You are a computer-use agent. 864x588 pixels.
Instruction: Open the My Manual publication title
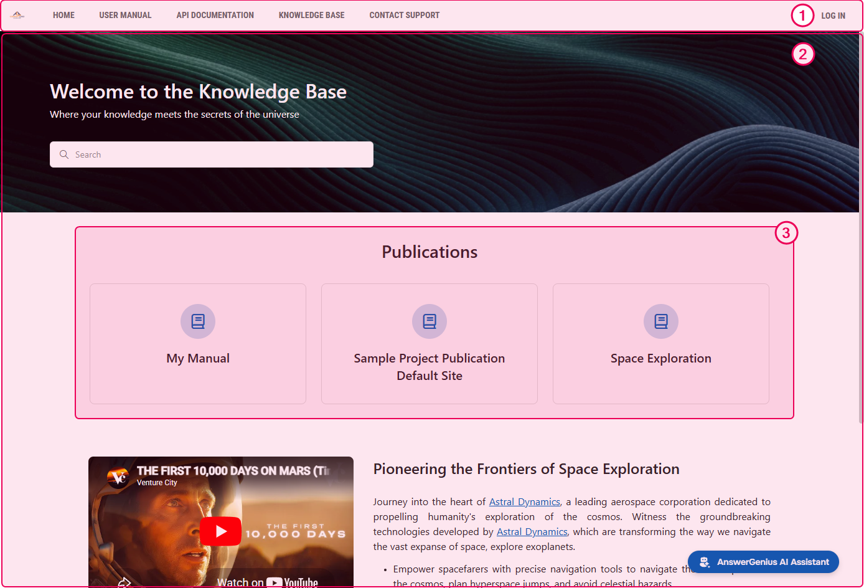[198, 358]
